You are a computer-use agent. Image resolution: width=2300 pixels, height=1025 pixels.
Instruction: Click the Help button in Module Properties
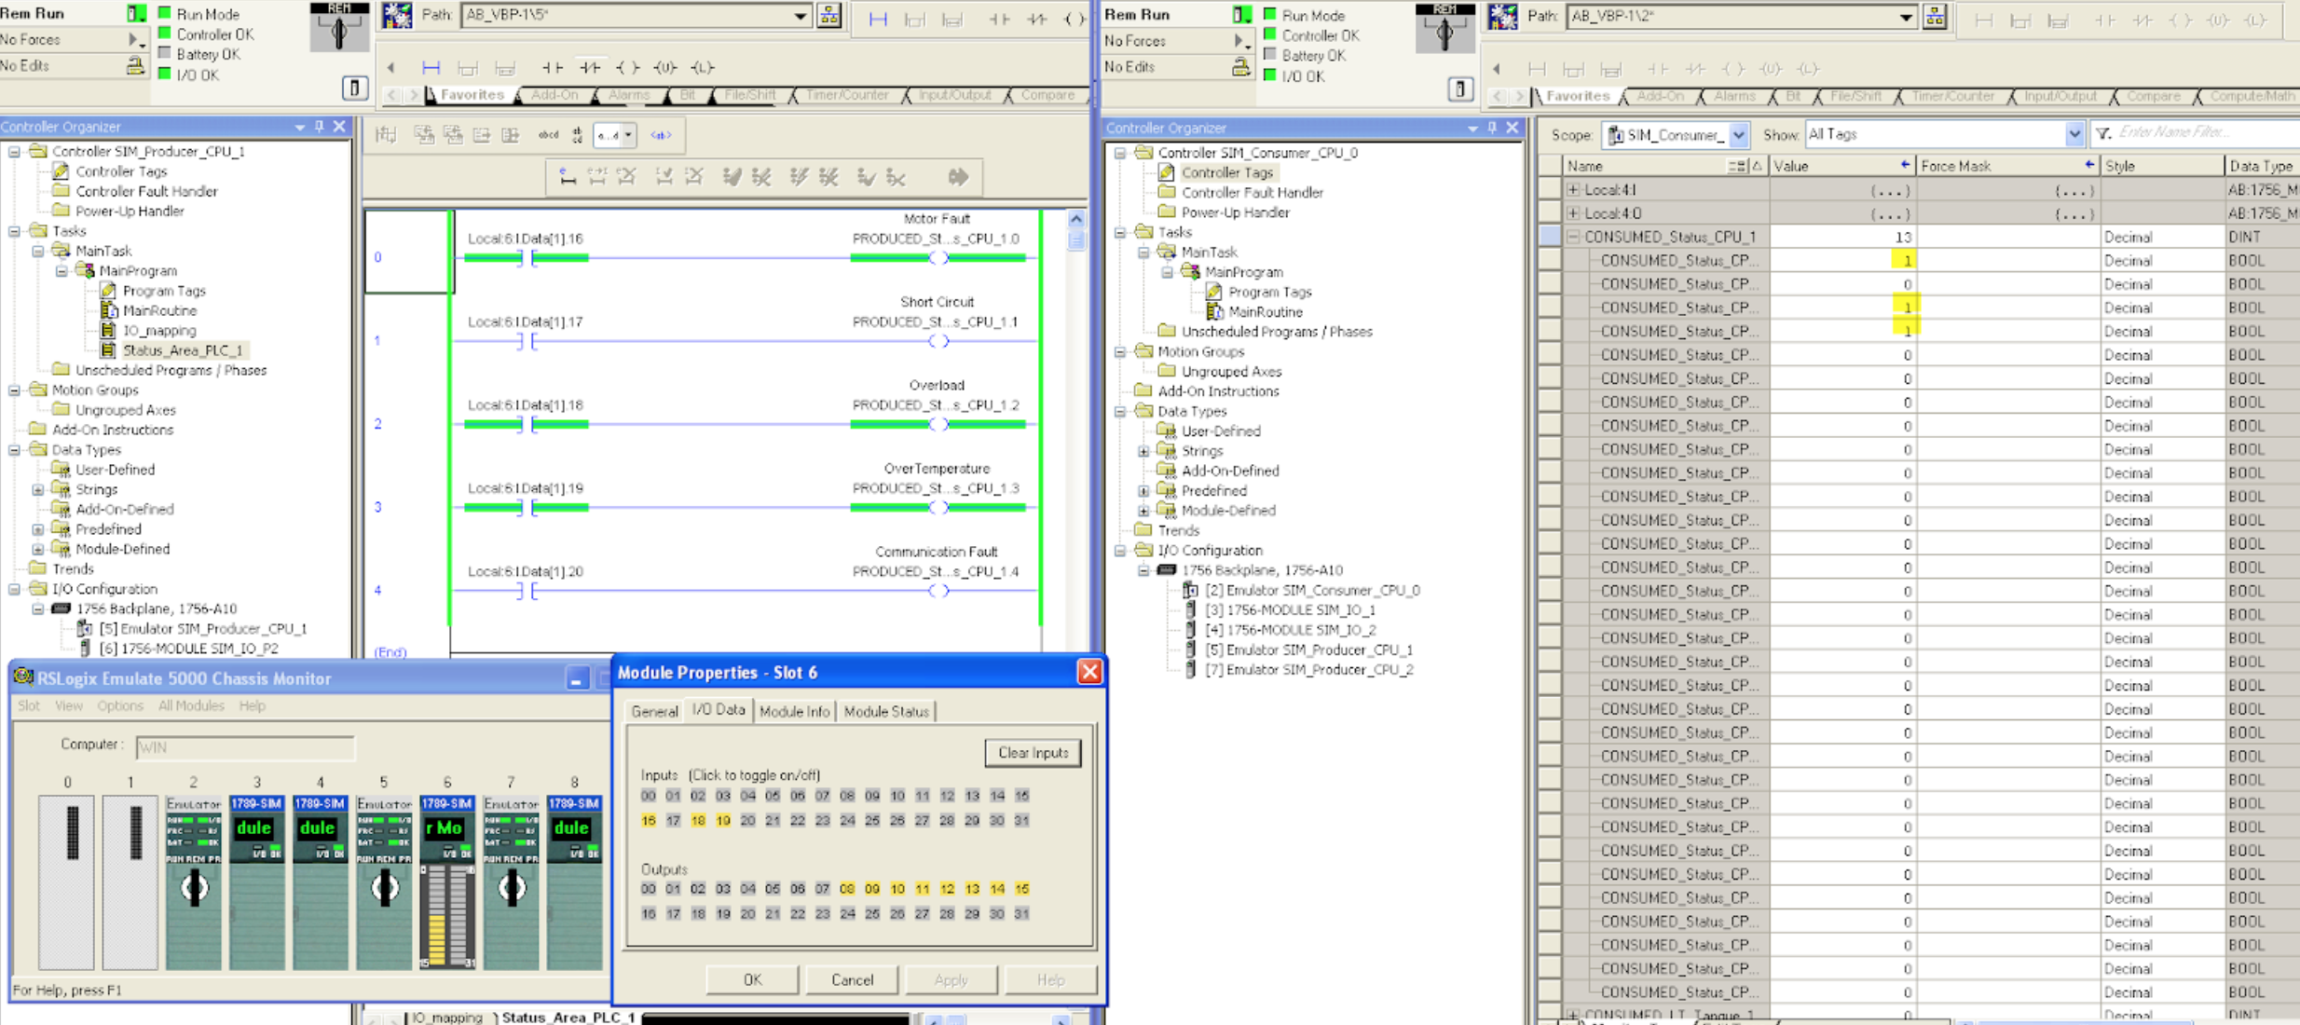click(x=1050, y=979)
